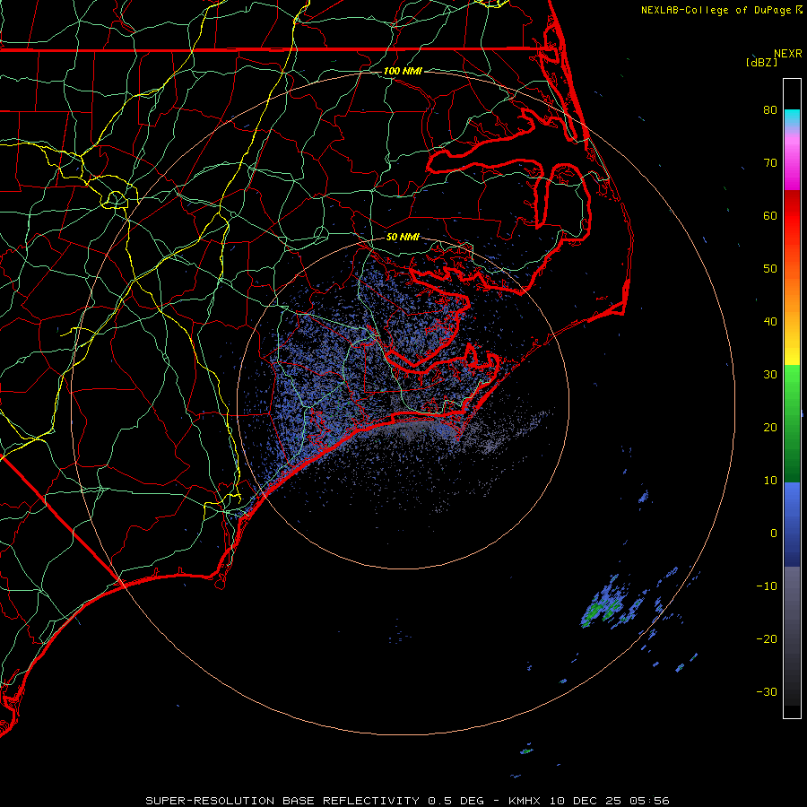Click the -20 dBZ scale value

[x=767, y=639]
